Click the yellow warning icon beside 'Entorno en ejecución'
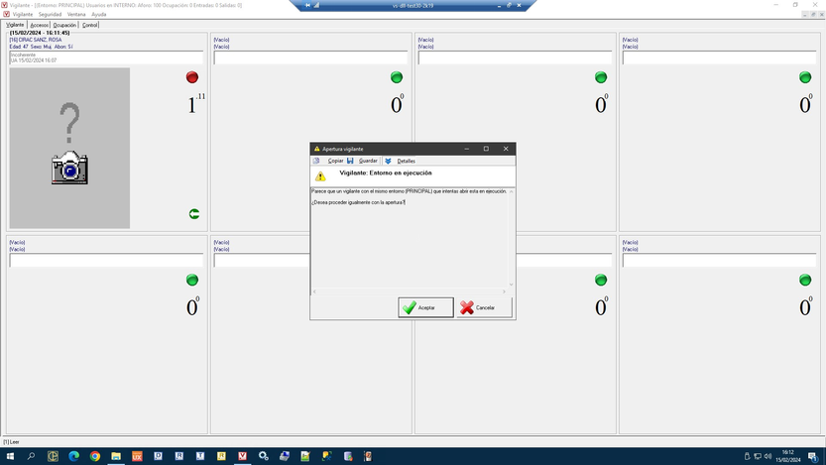 [x=320, y=176]
